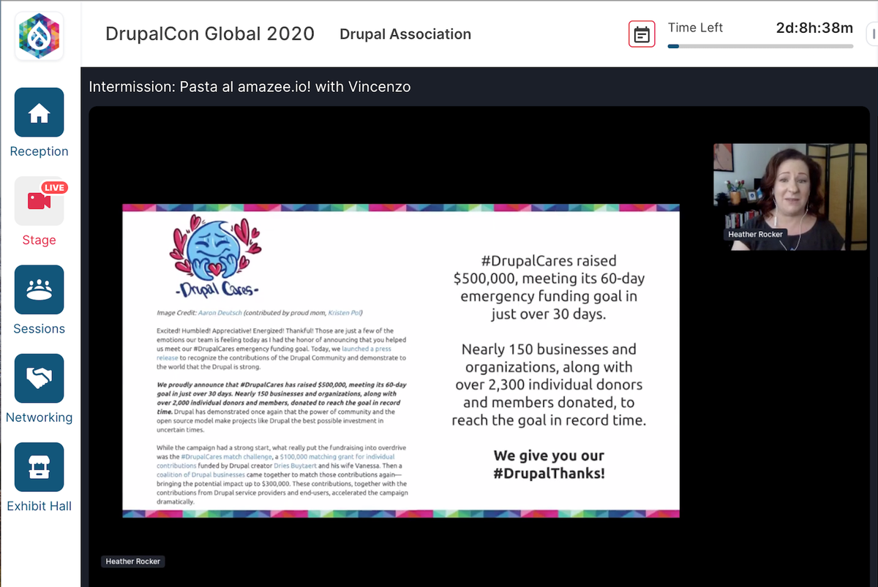Switch to the Sessions section label
This screenshot has height=587, width=878.
pyautogui.click(x=39, y=328)
